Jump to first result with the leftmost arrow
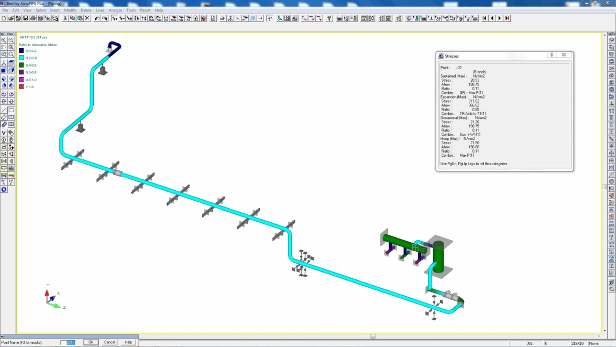The height and width of the screenshot is (347, 616). [485, 18]
